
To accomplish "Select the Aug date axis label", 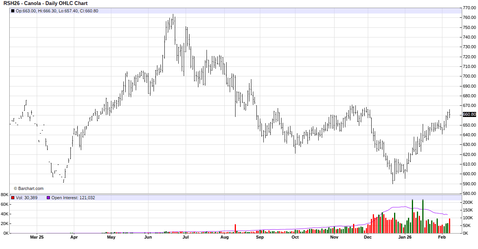I will click(x=224, y=237).
